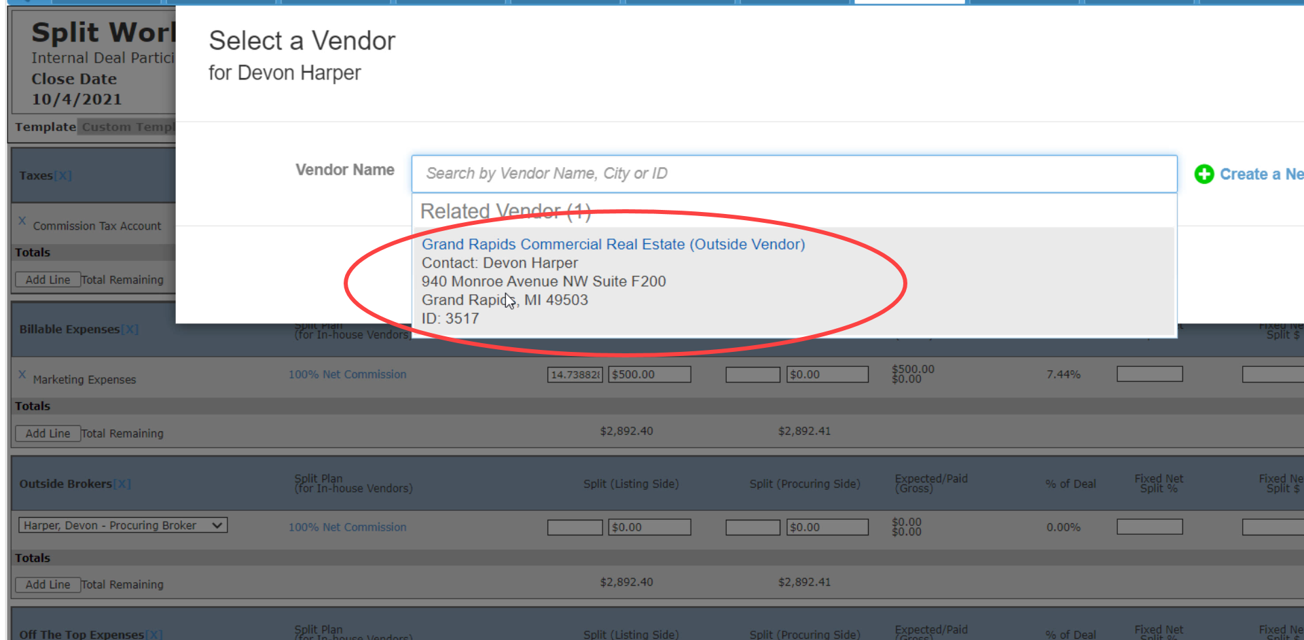This screenshot has height=640, width=1304.
Task: Select Grand Rapids Commercial Real Estate vendor
Action: [613, 245]
